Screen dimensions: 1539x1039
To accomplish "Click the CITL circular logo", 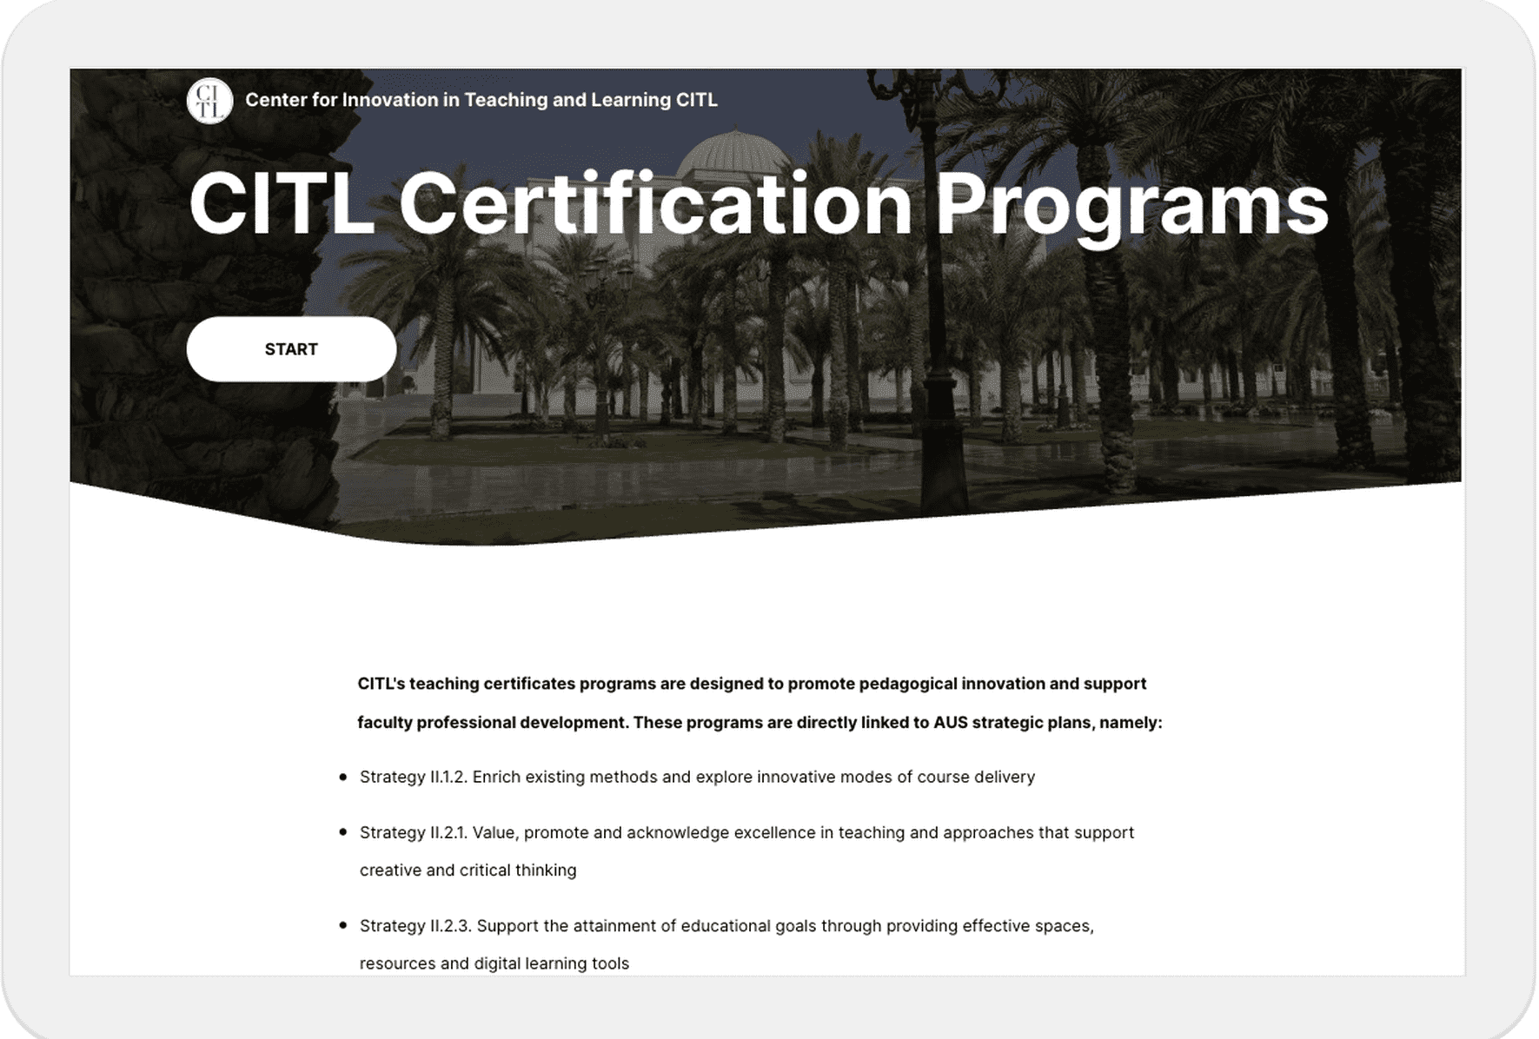I will [x=209, y=101].
